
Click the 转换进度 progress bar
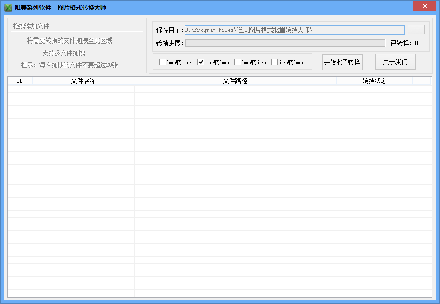click(286, 42)
